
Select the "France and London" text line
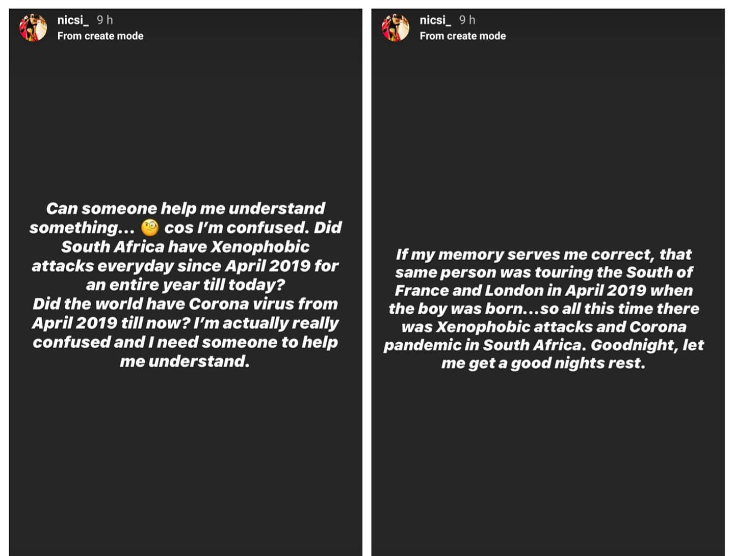(544, 290)
